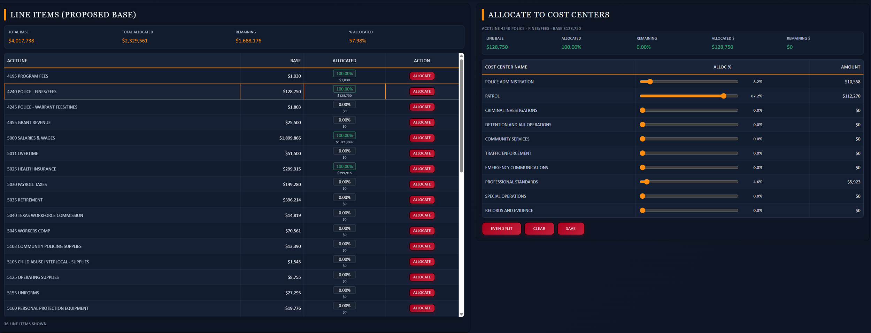The image size is (871, 333).
Task: Click the $1,899,866 base amount
Action: point(290,138)
